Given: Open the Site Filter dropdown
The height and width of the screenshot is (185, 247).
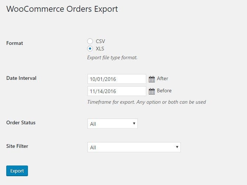Looking at the screenshot, I should pyautogui.click(x=134, y=147).
